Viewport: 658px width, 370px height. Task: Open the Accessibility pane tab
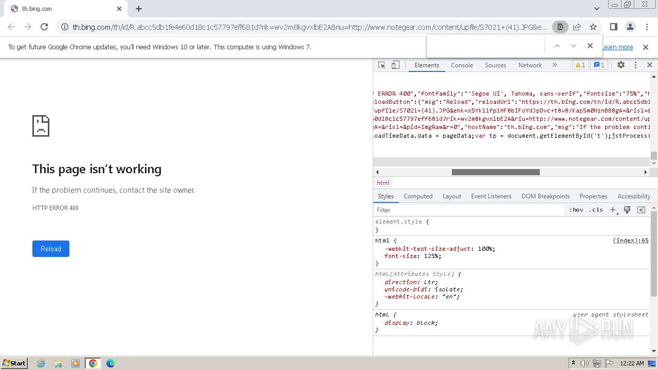click(x=634, y=196)
